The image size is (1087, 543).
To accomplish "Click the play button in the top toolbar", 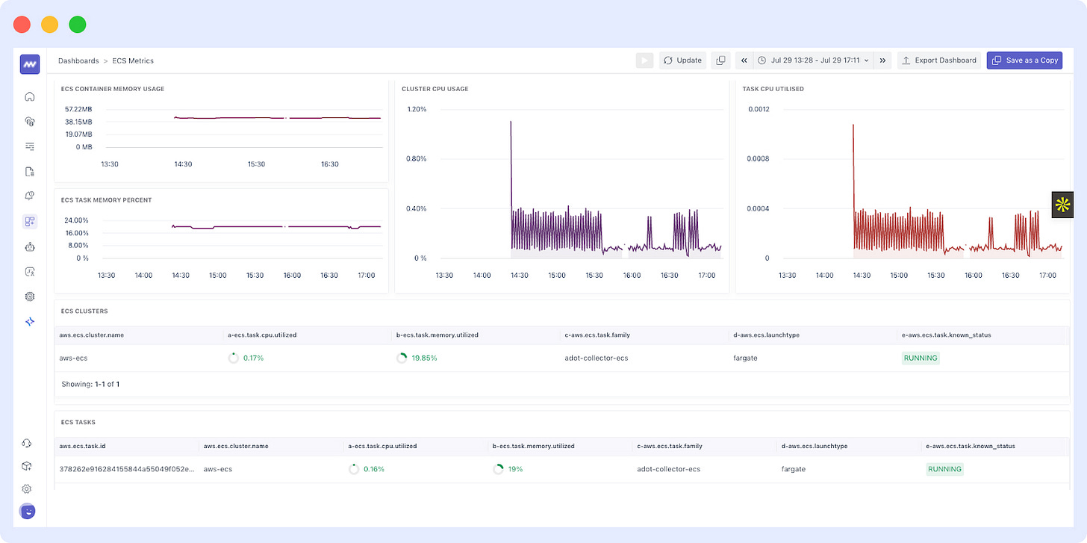I will pyautogui.click(x=645, y=60).
